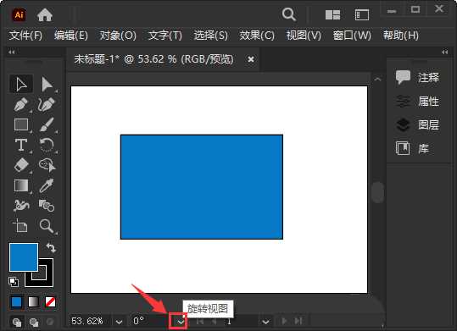Viewport: 457px width, 331px height.
Task: Select the Puppet Warp tool
Action: pos(21,206)
